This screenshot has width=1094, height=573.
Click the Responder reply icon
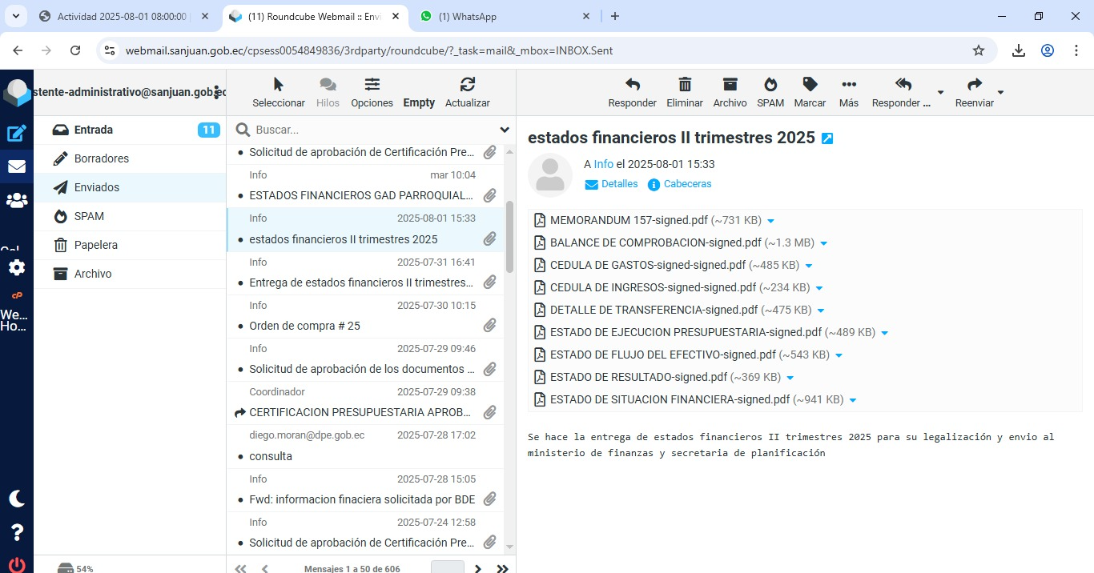pyautogui.click(x=632, y=85)
